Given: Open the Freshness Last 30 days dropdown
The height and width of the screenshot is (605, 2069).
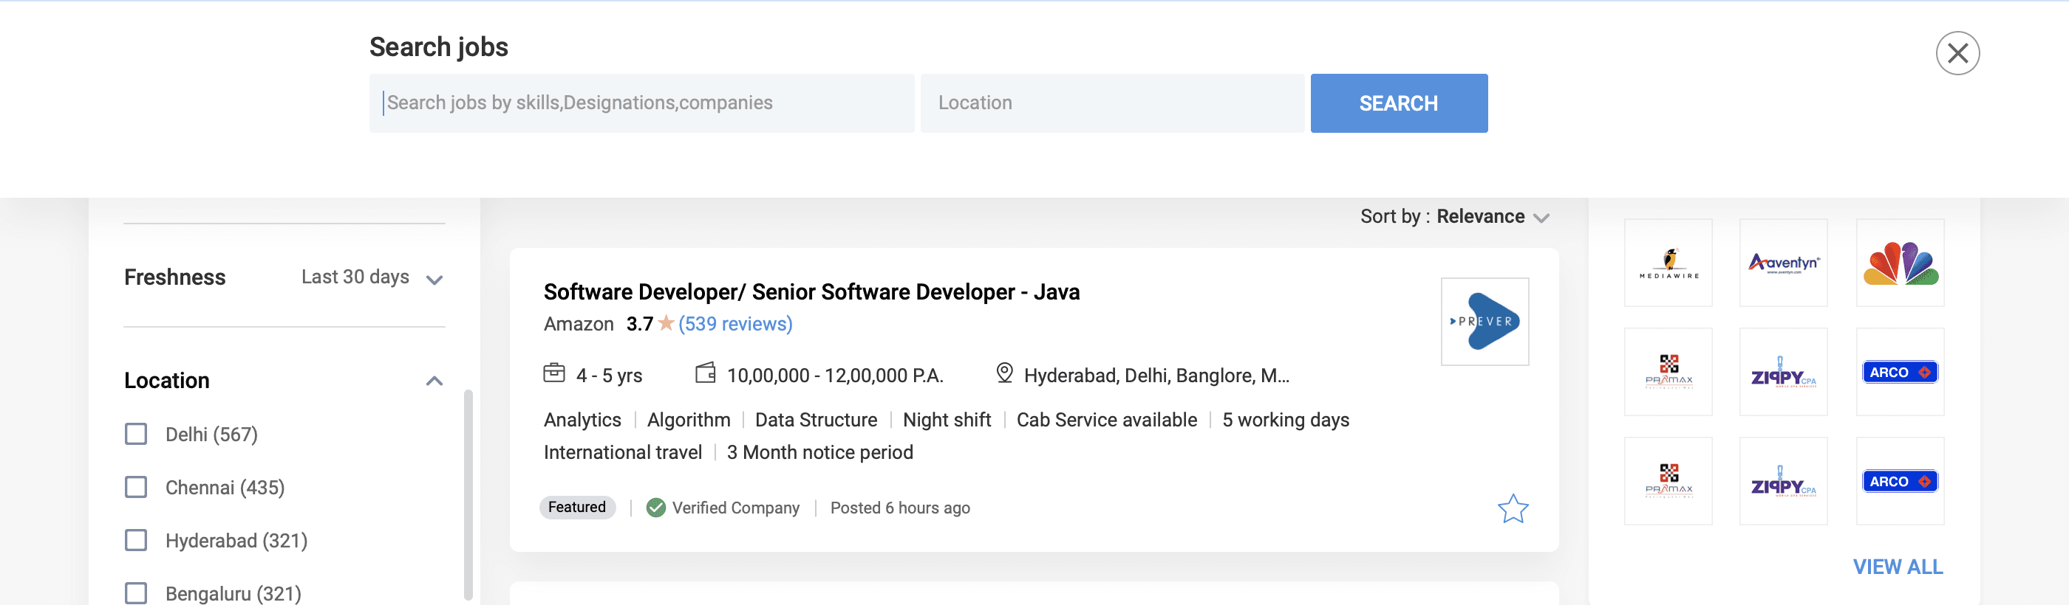Looking at the screenshot, I should 371,277.
